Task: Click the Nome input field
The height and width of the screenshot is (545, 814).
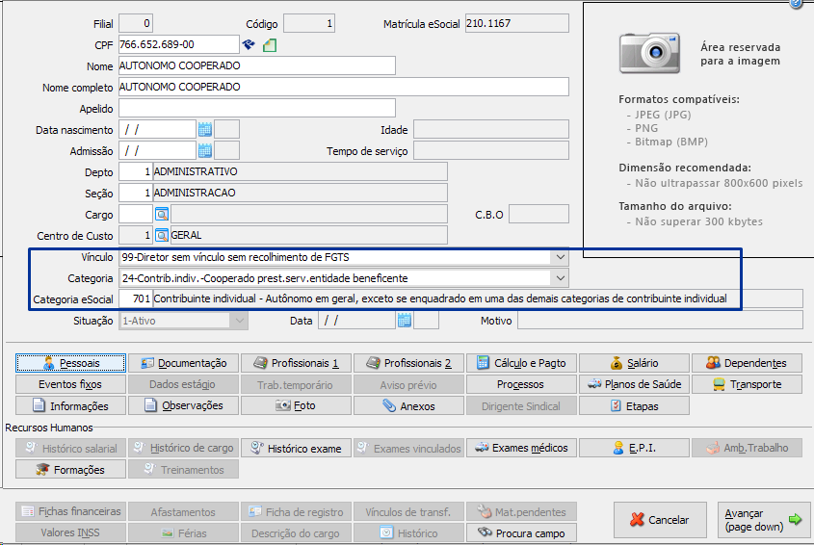Action: point(257,65)
